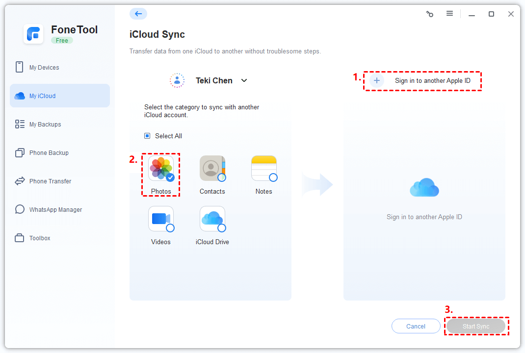
Task: Click the FoneTool logo
Action: 34,34
